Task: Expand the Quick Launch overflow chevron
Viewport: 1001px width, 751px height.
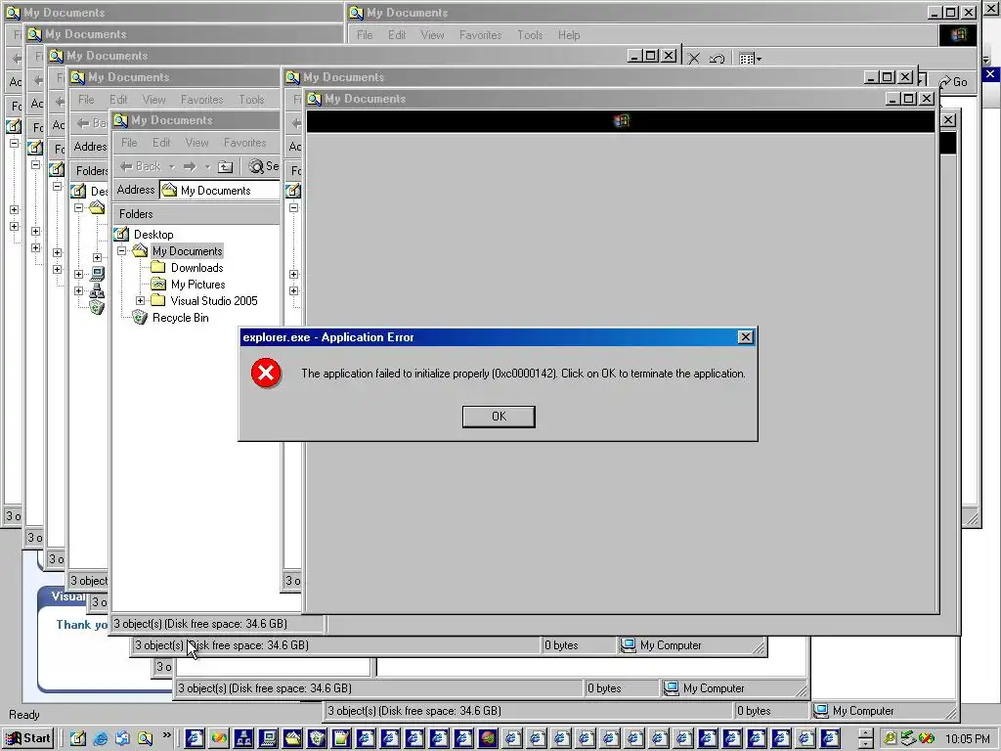Action: coord(166,735)
